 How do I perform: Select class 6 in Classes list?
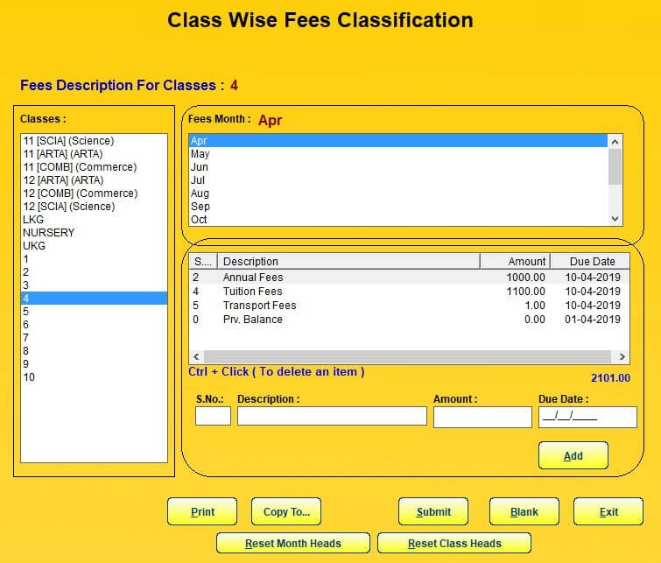point(94,324)
